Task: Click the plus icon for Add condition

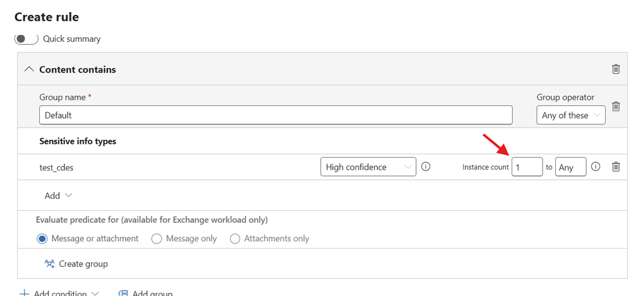Action: 24,293
